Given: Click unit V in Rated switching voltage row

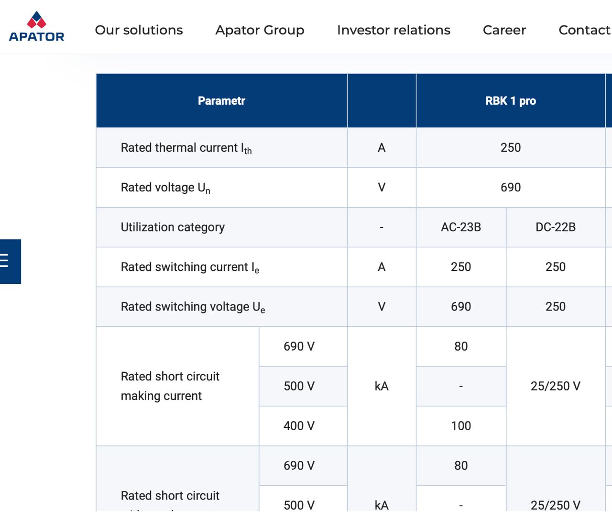Looking at the screenshot, I should pos(382,306).
